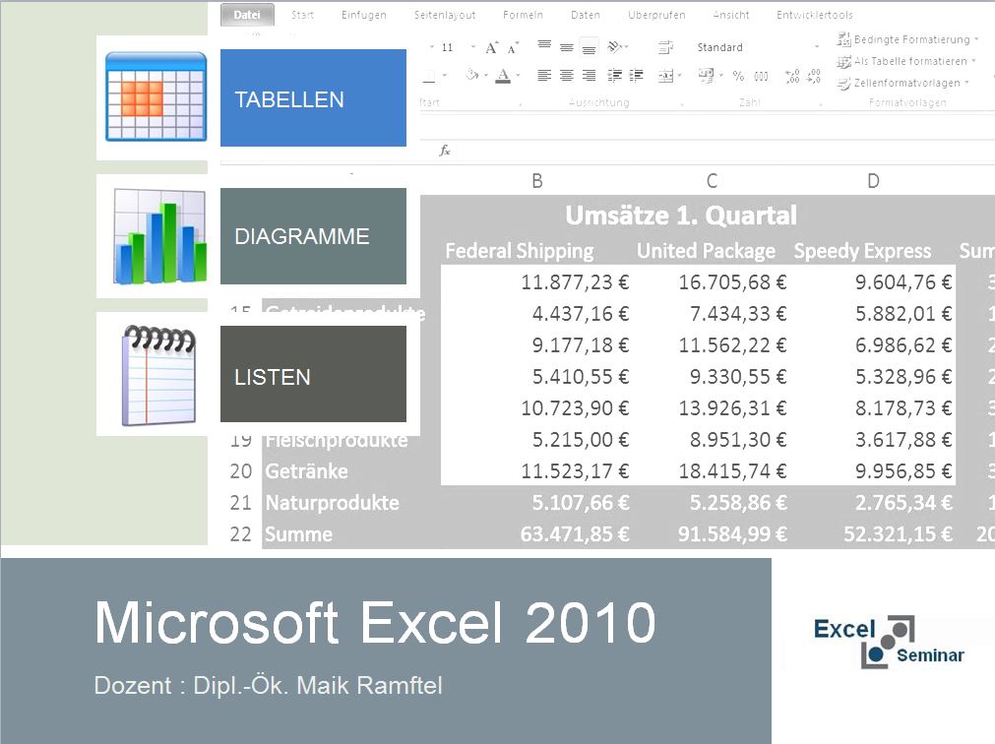Expand the text orientation dropdown arrow
This screenshot has width=995, height=744.
(x=626, y=47)
